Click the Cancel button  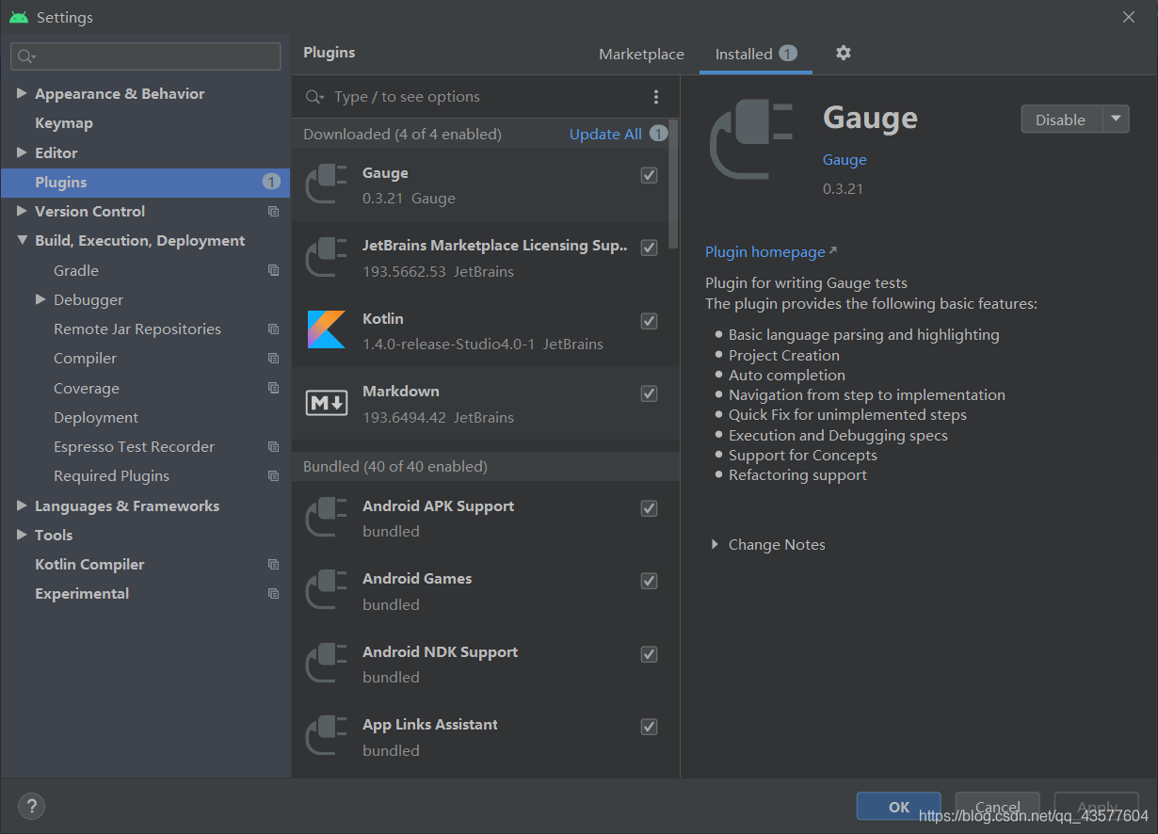click(x=998, y=807)
